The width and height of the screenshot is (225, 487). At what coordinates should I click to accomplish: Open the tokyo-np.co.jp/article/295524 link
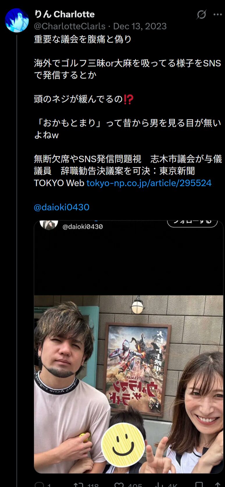tap(149, 183)
